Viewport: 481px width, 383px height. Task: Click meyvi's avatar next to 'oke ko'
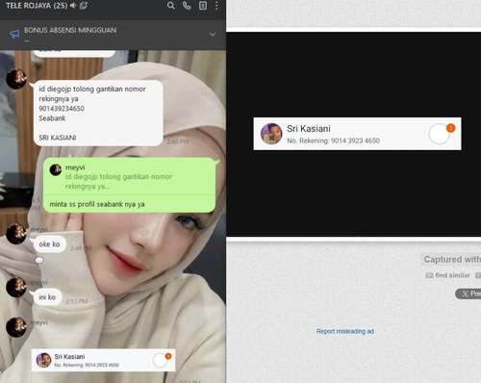[16, 234]
